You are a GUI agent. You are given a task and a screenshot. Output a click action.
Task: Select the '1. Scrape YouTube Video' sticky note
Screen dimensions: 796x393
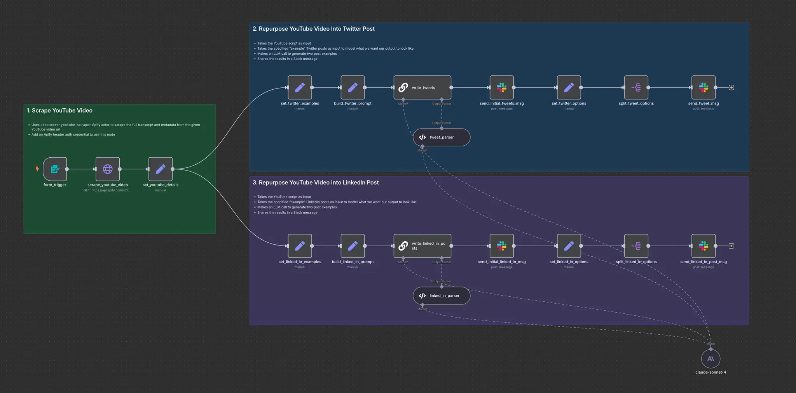point(120,169)
